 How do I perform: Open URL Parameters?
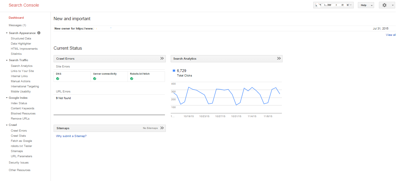[x=21, y=156]
